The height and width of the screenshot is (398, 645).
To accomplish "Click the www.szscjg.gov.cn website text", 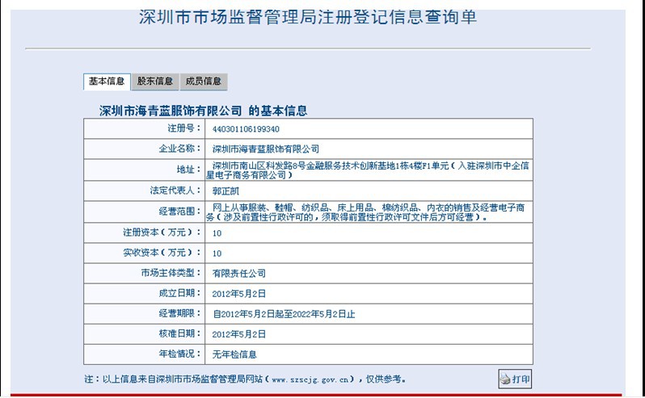I will pyautogui.click(x=312, y=379).
